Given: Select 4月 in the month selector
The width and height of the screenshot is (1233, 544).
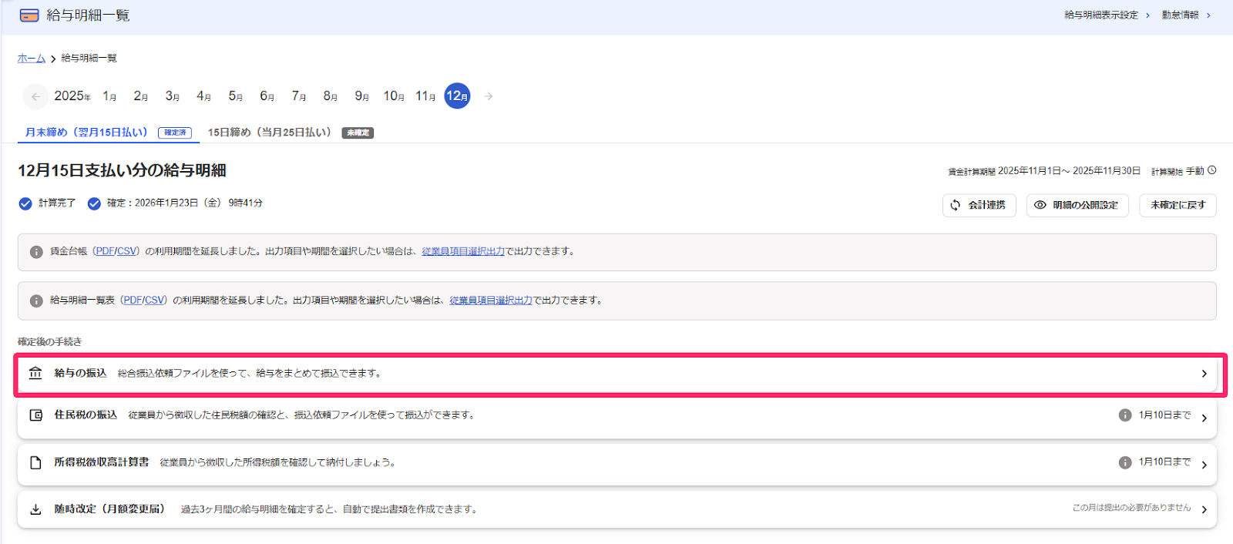Looking at the screenshot, I should (204, 96).
